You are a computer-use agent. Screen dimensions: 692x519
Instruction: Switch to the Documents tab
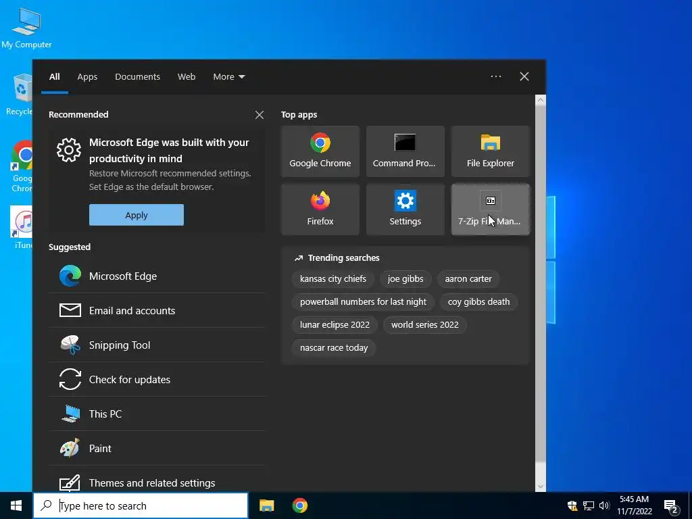coord(137,77)
